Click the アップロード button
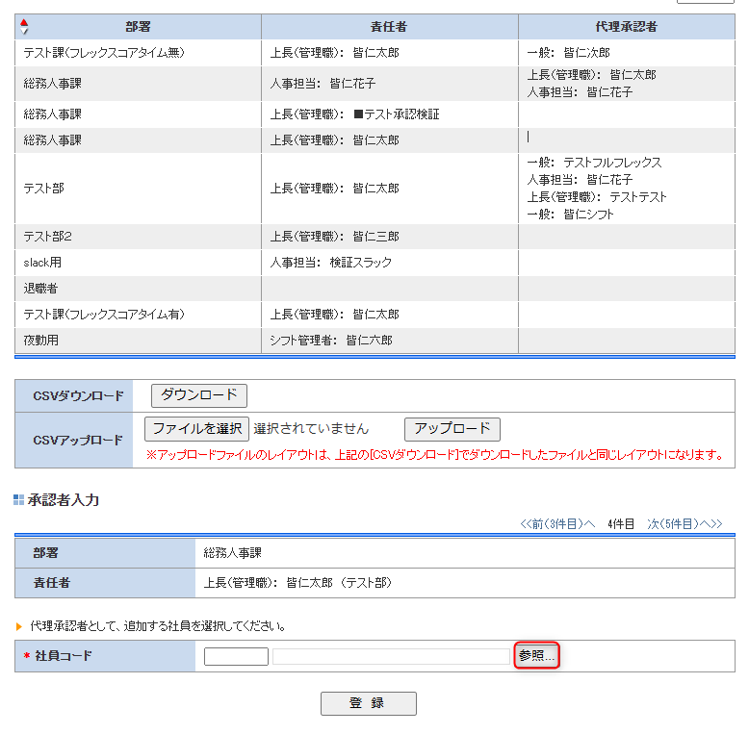Screen dimensions: 749x734 (452, 429)
